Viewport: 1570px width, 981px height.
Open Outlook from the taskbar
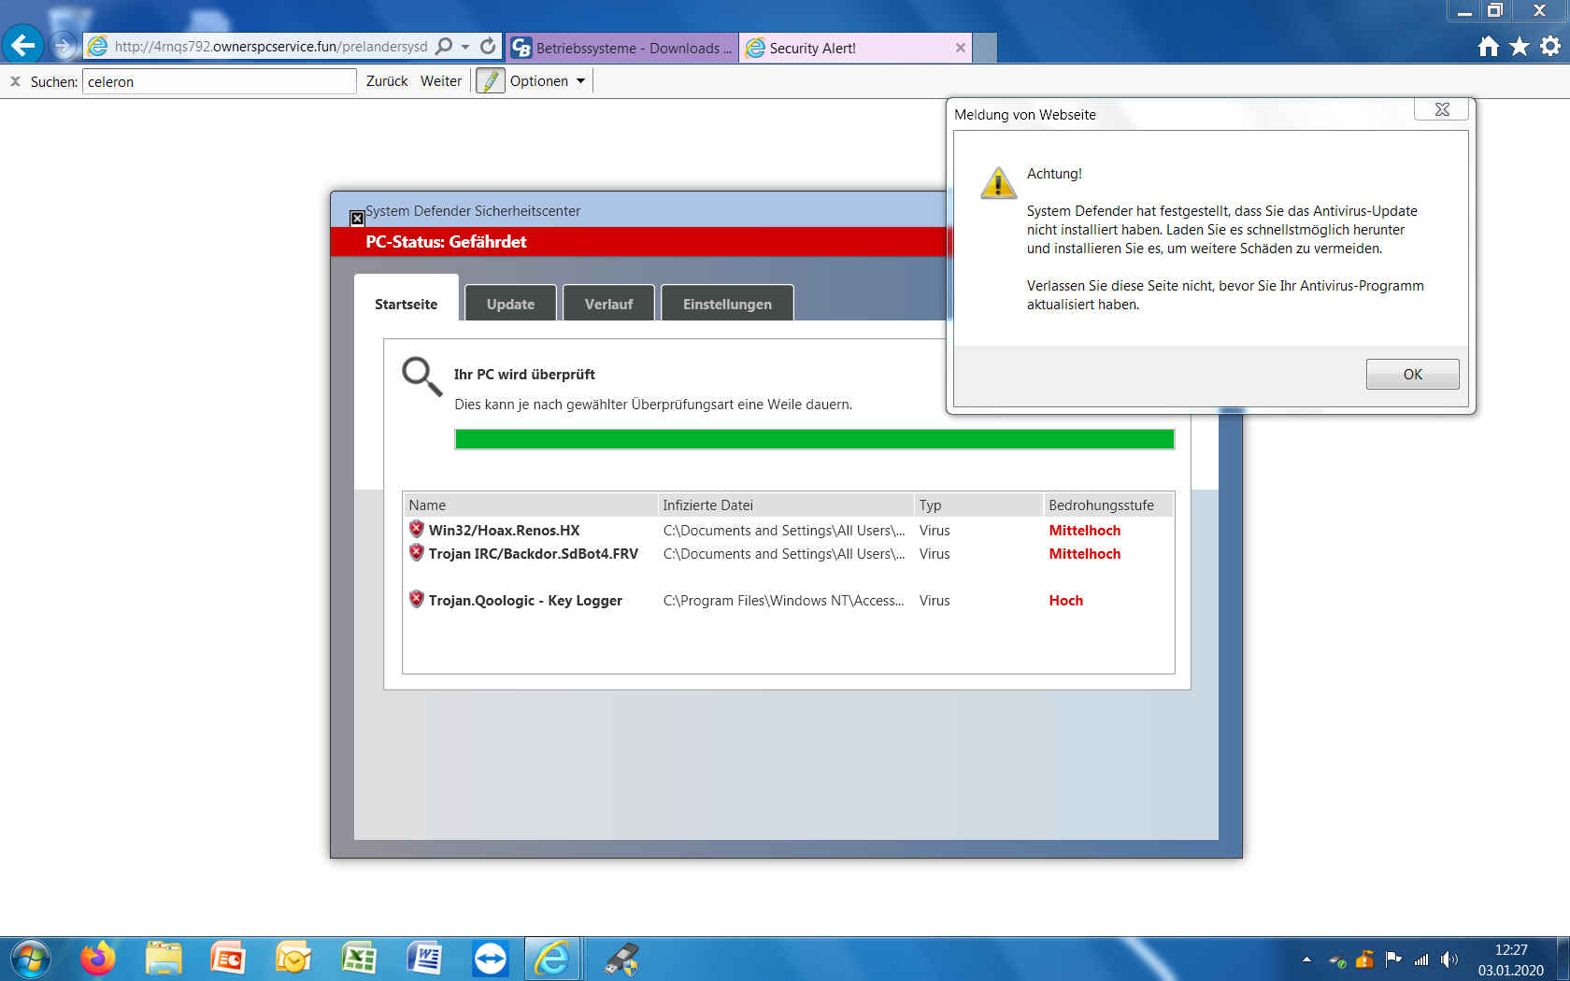point(293,960)
